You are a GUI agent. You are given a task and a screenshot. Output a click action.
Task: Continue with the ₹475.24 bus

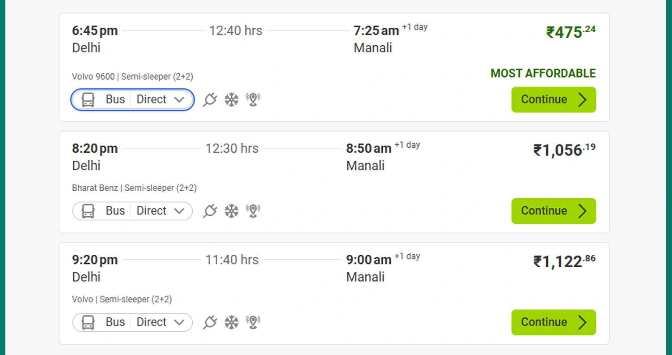[x=554, y=99]
